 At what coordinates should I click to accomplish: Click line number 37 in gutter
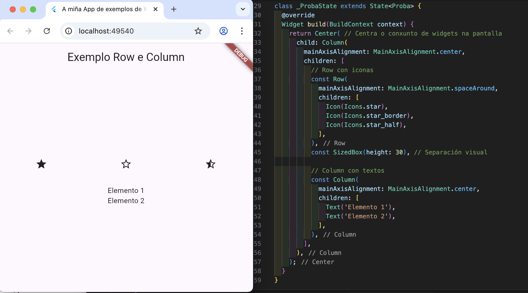point(258,79)
